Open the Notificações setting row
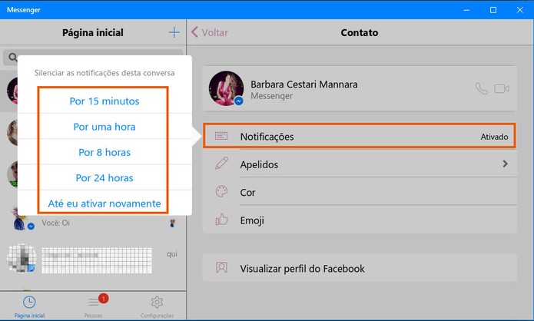The height and width of the screenshot is (321, 534). click(x=360, y=136)
